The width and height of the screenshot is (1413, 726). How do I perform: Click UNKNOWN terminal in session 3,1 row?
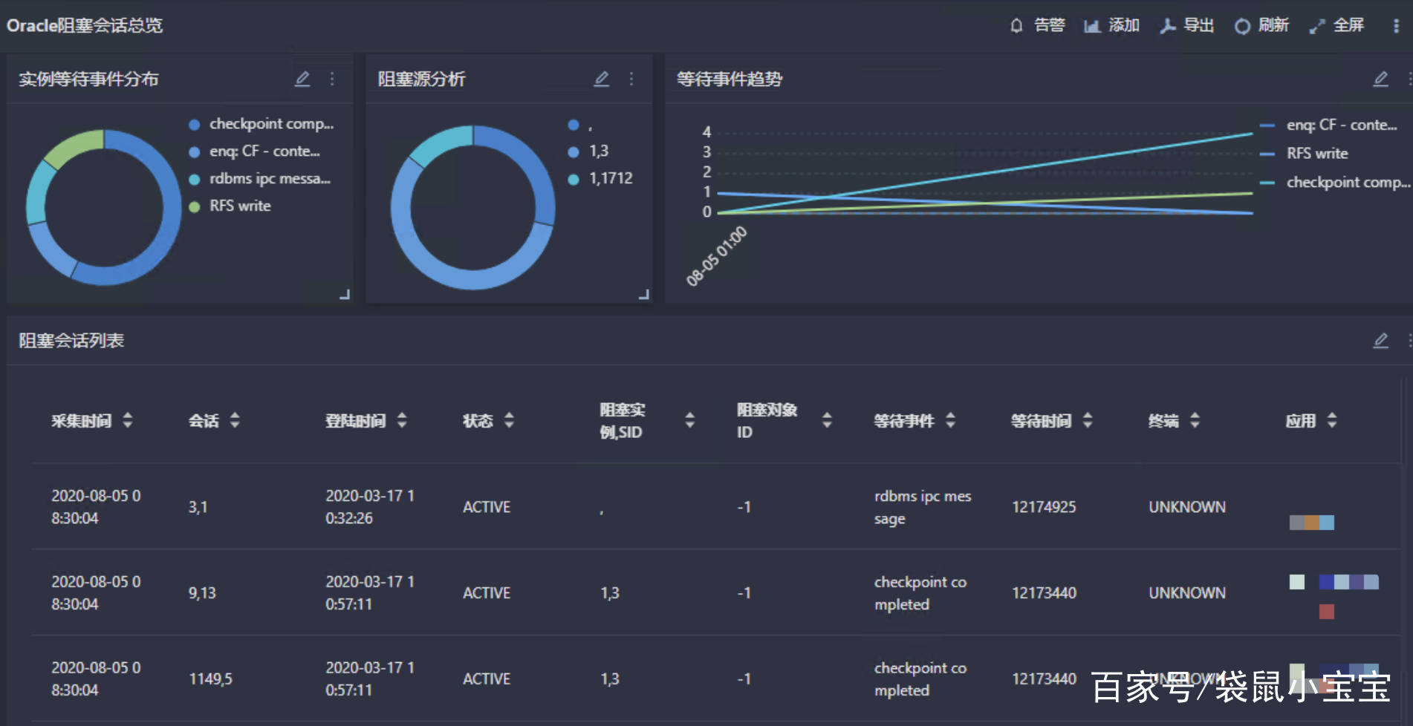coord(1187,507)
